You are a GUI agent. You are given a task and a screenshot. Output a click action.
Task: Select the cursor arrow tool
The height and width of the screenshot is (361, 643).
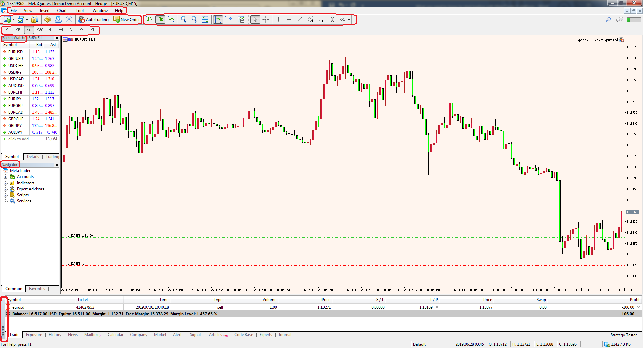coord(255,20)
